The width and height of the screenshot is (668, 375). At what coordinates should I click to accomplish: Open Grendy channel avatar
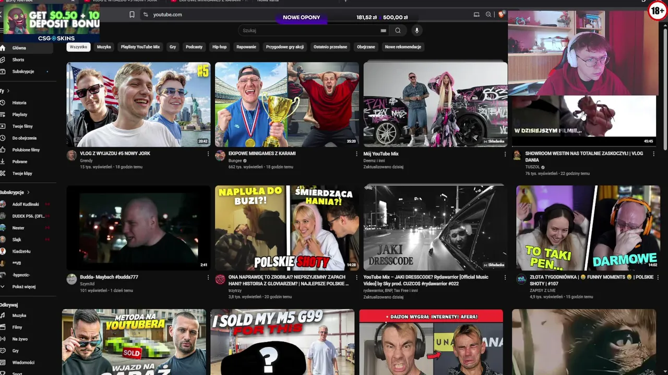click(71, 155)
